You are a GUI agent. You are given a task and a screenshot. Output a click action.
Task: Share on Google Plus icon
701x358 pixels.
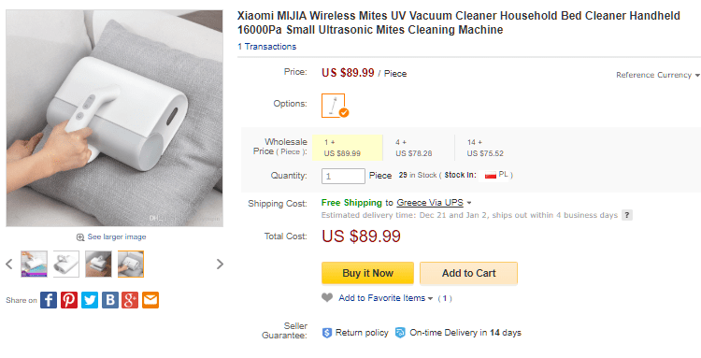(x=130, y=300)
